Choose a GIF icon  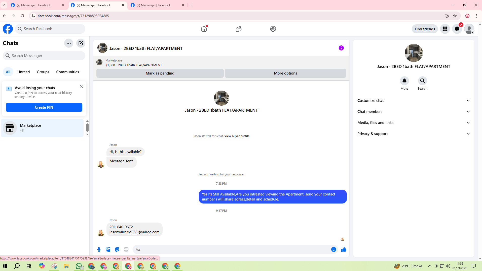126,249
